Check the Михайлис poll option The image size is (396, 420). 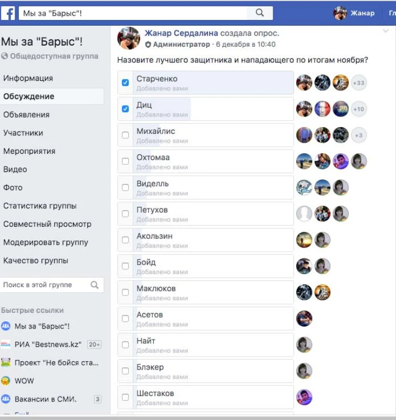[125, 135]
